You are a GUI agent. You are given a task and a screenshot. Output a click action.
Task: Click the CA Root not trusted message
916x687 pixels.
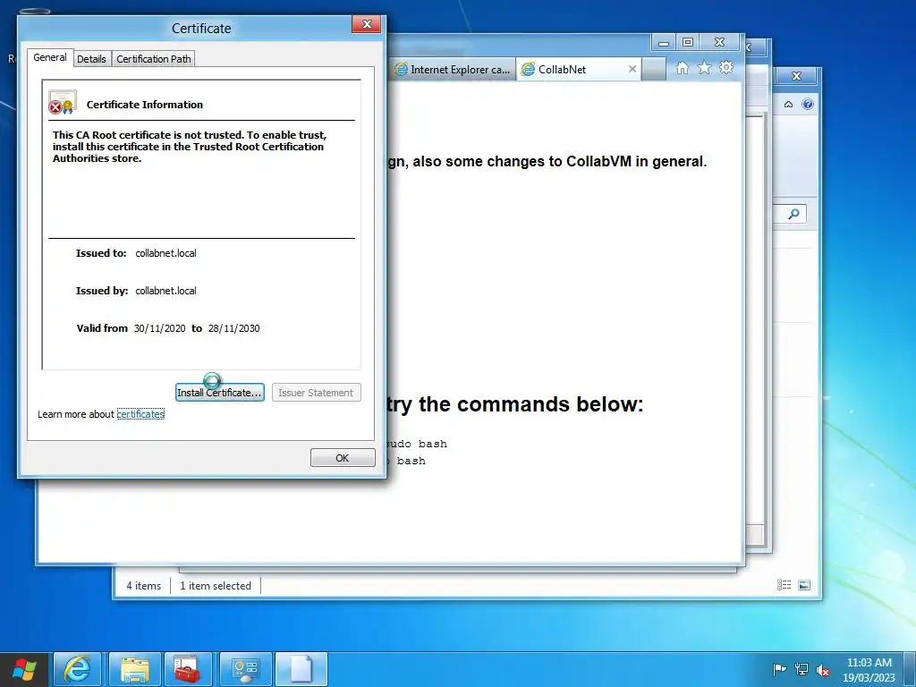click(190, 147)
